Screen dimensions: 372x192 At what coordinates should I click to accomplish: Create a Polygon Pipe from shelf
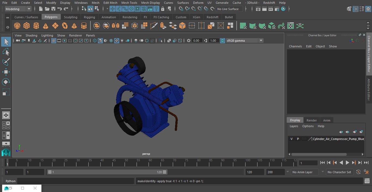[x=84, y=26]
